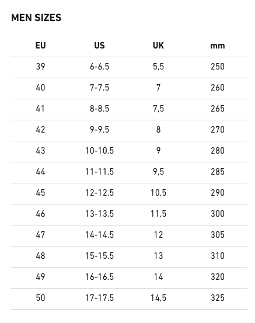Click UK size 14 cell
This screenshot has width=255, height=323.
(158, 277)
